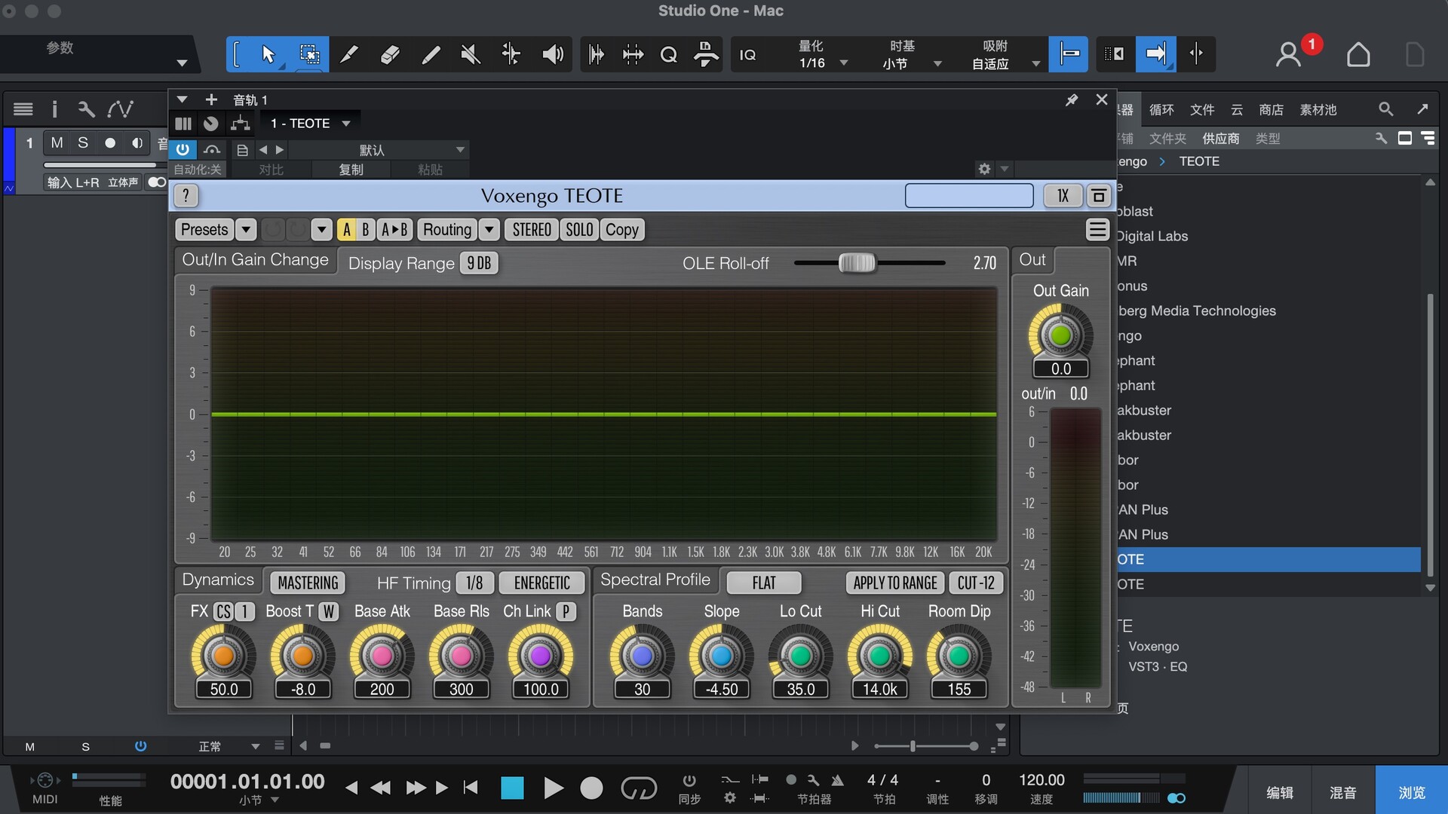Click the Record button in transport
1448x814 pixels.
click(x=591, y=788)
